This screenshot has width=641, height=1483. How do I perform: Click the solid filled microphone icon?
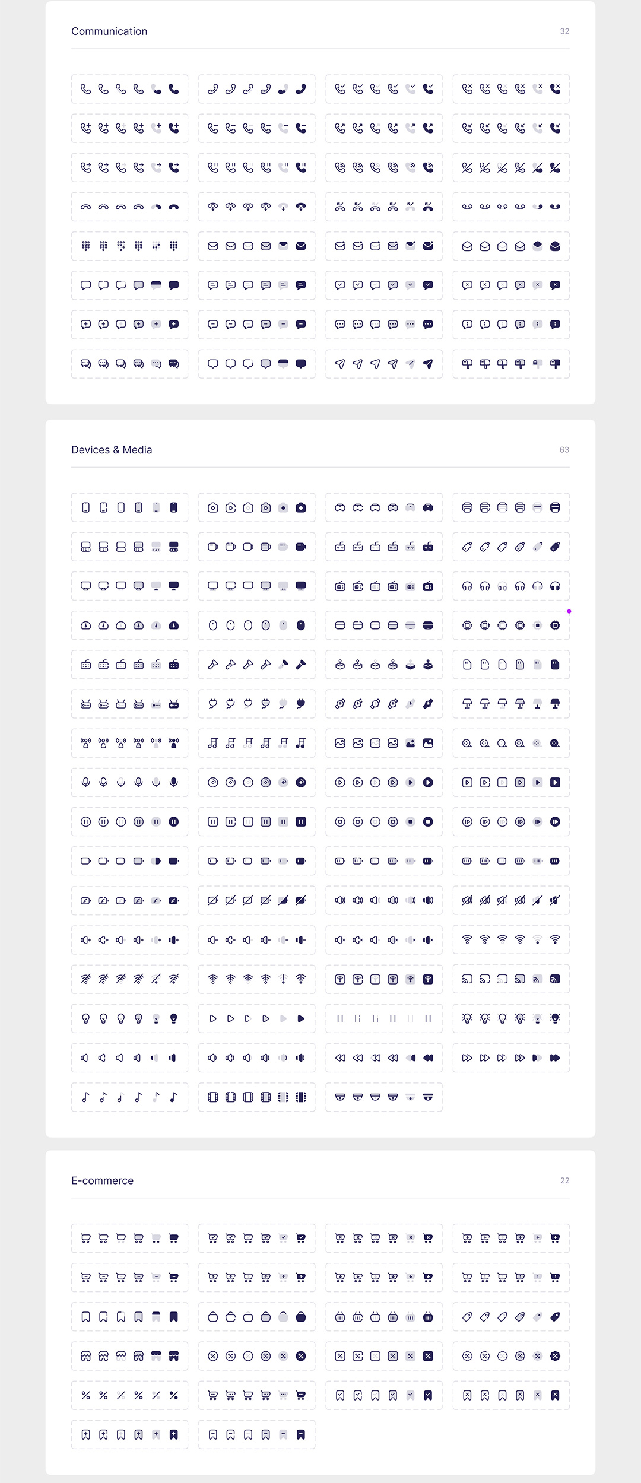click(174, 782)
